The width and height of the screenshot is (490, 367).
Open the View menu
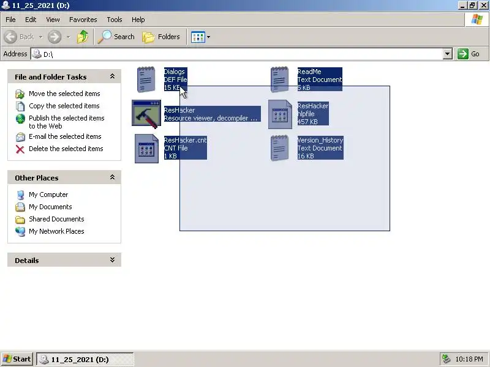point(53,20)
